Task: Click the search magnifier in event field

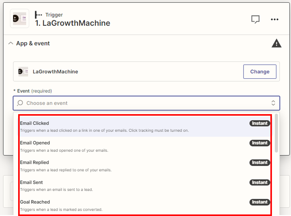Action: click(20, 103)
